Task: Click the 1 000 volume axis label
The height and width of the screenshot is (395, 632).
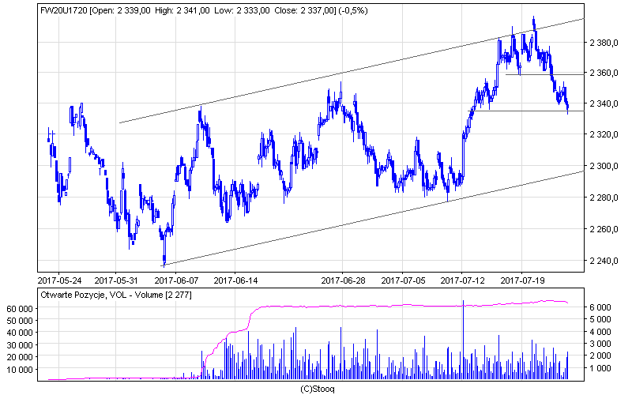Action: (x=600, y=368)
